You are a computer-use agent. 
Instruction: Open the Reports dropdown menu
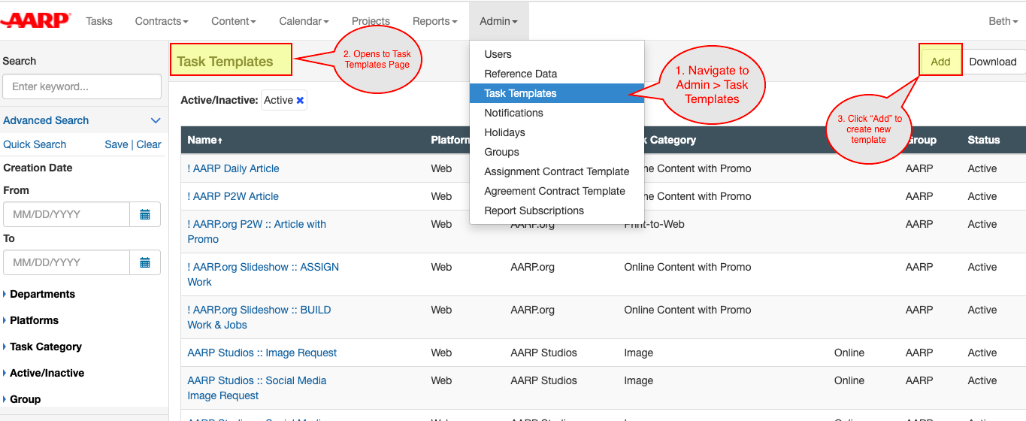434,21
